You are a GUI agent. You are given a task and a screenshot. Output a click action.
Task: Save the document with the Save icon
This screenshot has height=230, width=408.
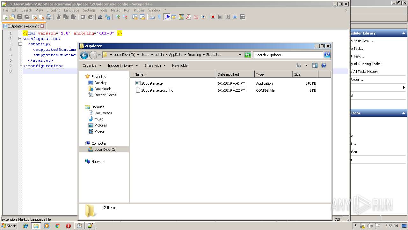point(19,17)
